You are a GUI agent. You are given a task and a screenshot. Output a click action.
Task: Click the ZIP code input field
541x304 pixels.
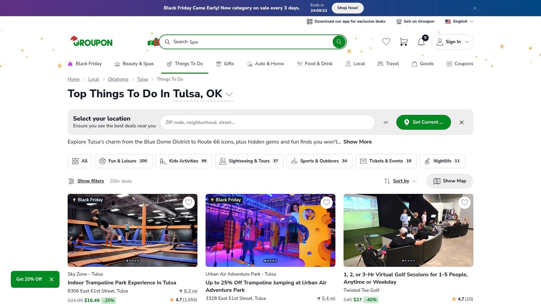[x=267, y=122]
